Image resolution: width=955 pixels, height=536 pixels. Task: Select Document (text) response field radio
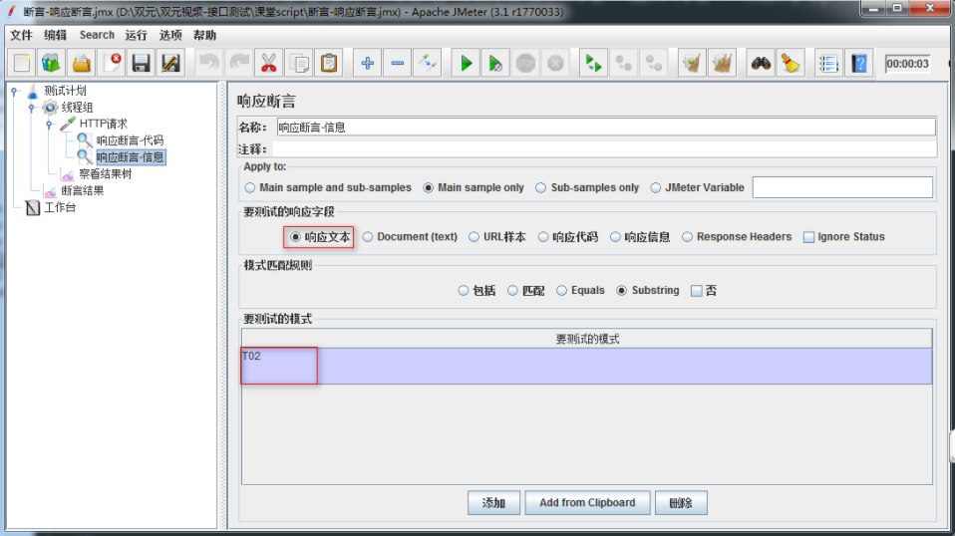click(x=368, y=237)
